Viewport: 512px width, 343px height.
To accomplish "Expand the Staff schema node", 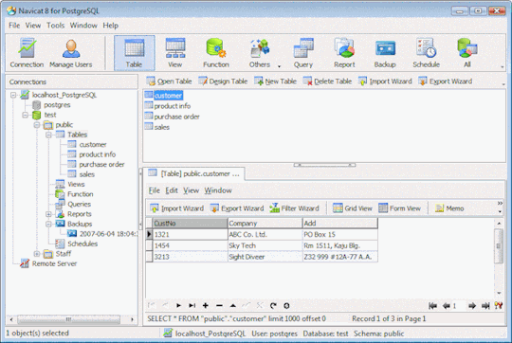I will pos(37,254).
